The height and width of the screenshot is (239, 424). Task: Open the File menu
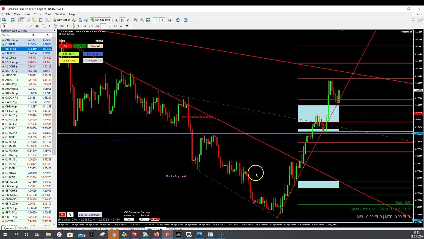pyautogui.click(x=8, y=14)
